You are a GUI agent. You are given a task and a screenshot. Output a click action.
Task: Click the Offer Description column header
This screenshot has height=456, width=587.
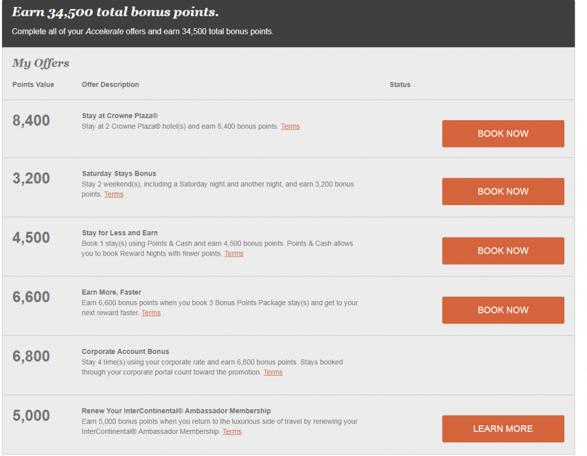110,85
